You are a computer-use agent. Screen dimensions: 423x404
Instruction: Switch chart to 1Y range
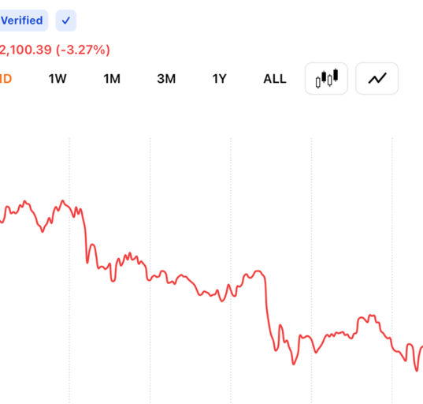[x=219, y=79]
